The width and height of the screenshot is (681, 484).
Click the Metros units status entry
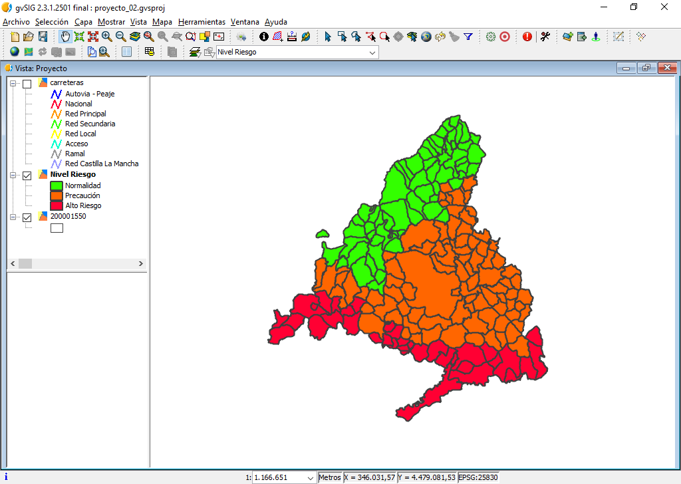coord(330,477)
